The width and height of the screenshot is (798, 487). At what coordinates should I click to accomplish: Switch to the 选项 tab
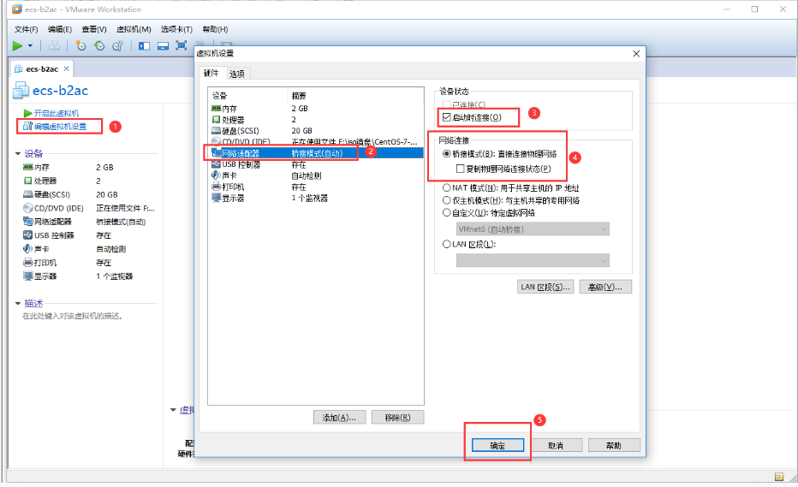point(237,74)
